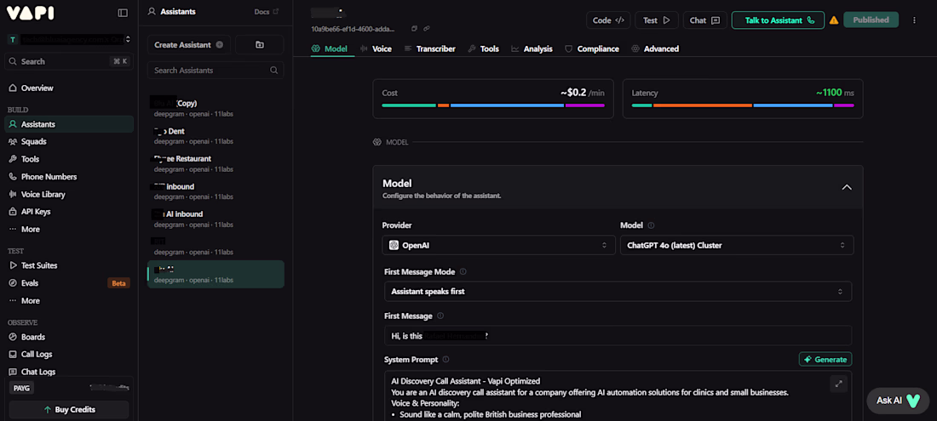
Task: Open Assistants in the sidebar
Action: pos(69,124)
